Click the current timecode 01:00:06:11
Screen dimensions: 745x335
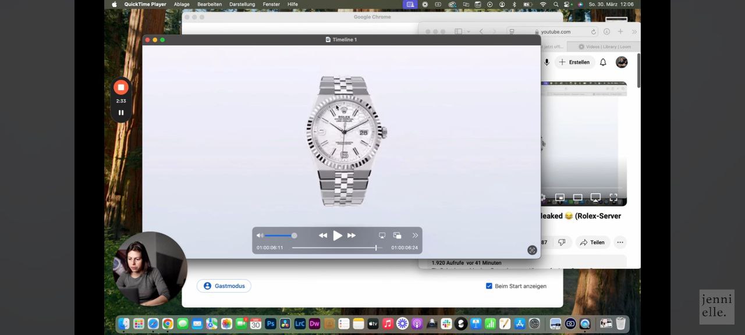coord(270,248)
